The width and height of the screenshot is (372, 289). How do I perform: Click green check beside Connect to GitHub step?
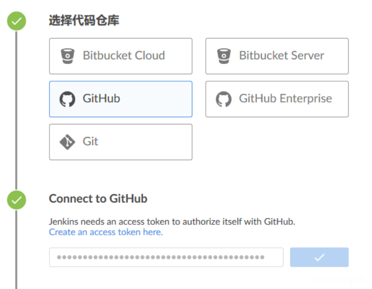(x=17, y=199)
